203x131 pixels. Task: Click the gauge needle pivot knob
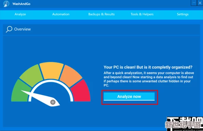[53, 102]
